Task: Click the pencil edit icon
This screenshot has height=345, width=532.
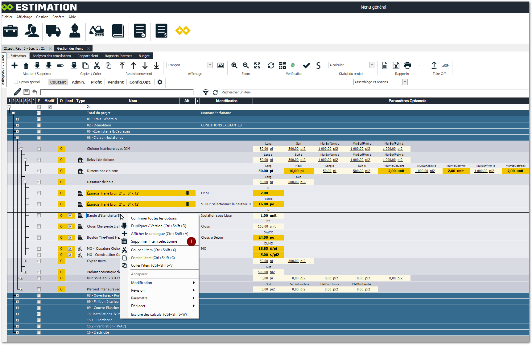Action: point(18,92)
